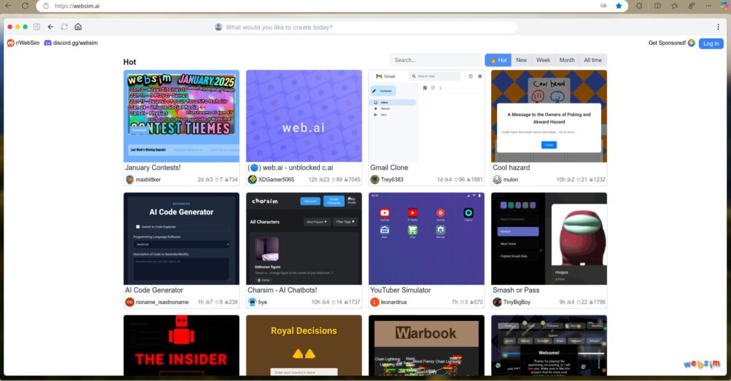731x381 pixels.
Task: Open mulon user profile
Action: pyautogui.click(x=510, y=180)
